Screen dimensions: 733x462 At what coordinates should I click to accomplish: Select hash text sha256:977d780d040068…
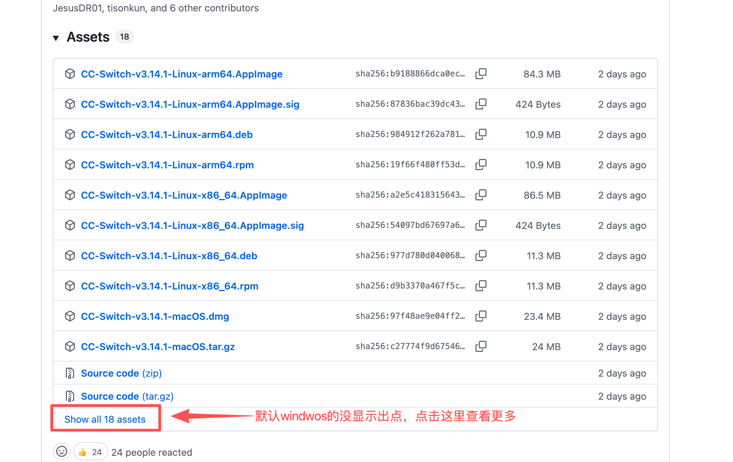click(410, 255)
